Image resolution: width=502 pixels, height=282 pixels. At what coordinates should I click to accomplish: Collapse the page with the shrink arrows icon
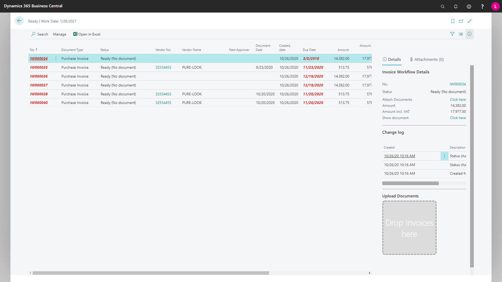[470, 21]
